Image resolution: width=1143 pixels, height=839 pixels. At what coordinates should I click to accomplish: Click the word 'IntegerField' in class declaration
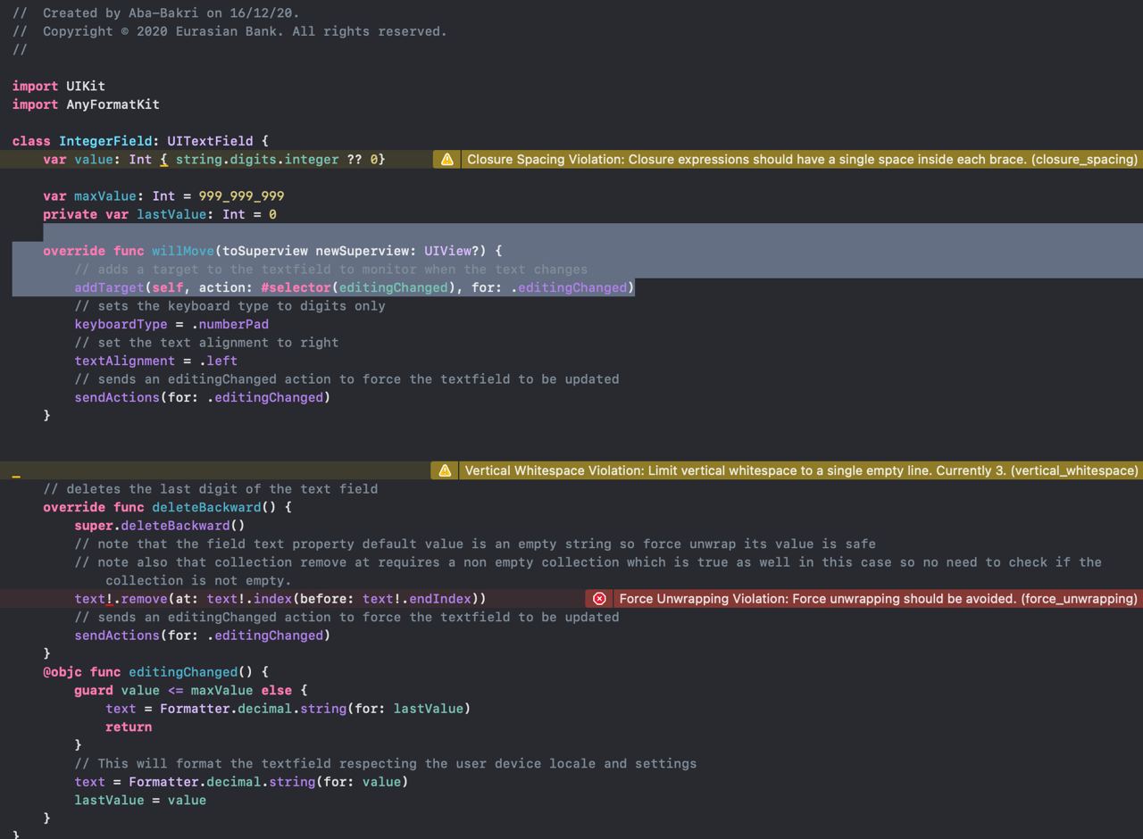click(x=105, y=141)
